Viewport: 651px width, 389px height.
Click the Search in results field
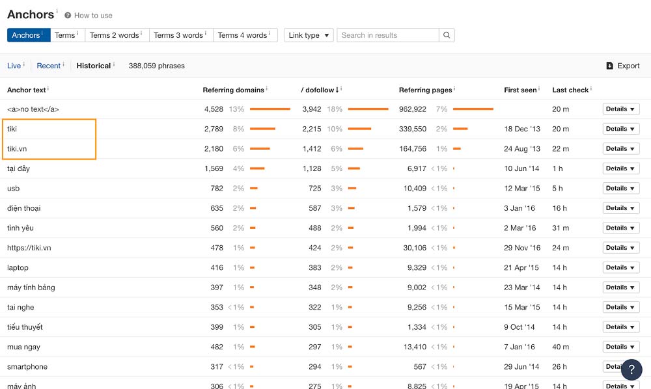(x=388, y=35)
